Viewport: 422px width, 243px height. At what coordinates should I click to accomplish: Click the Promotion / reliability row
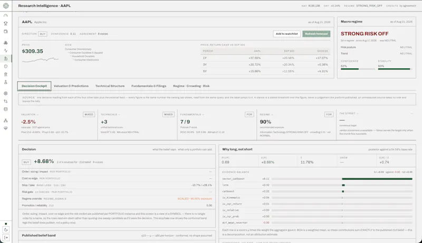(x=117, y=206)
